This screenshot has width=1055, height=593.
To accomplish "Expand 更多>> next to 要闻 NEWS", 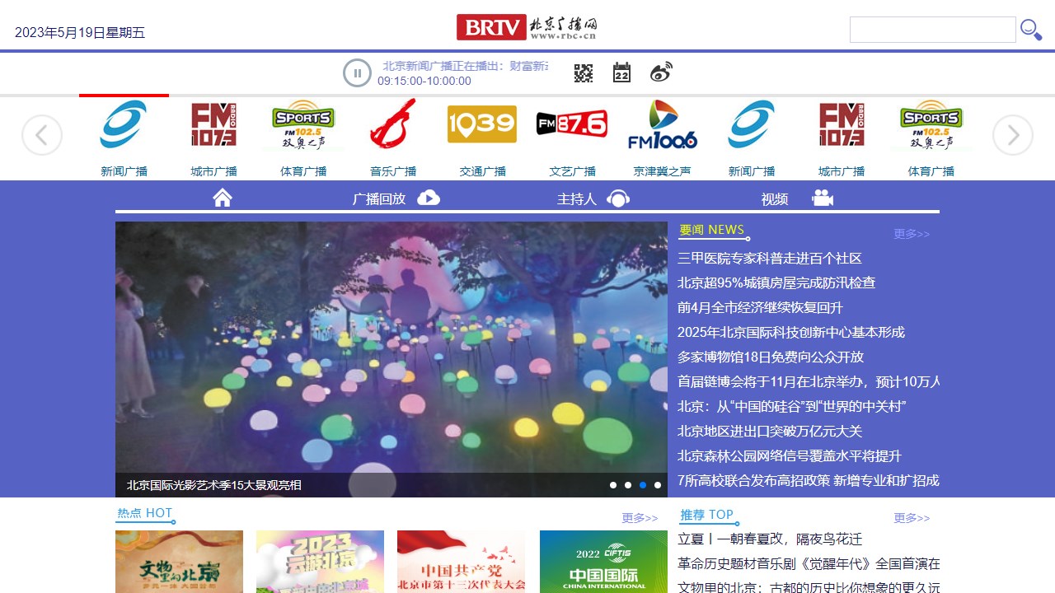I will pos(912,234).
